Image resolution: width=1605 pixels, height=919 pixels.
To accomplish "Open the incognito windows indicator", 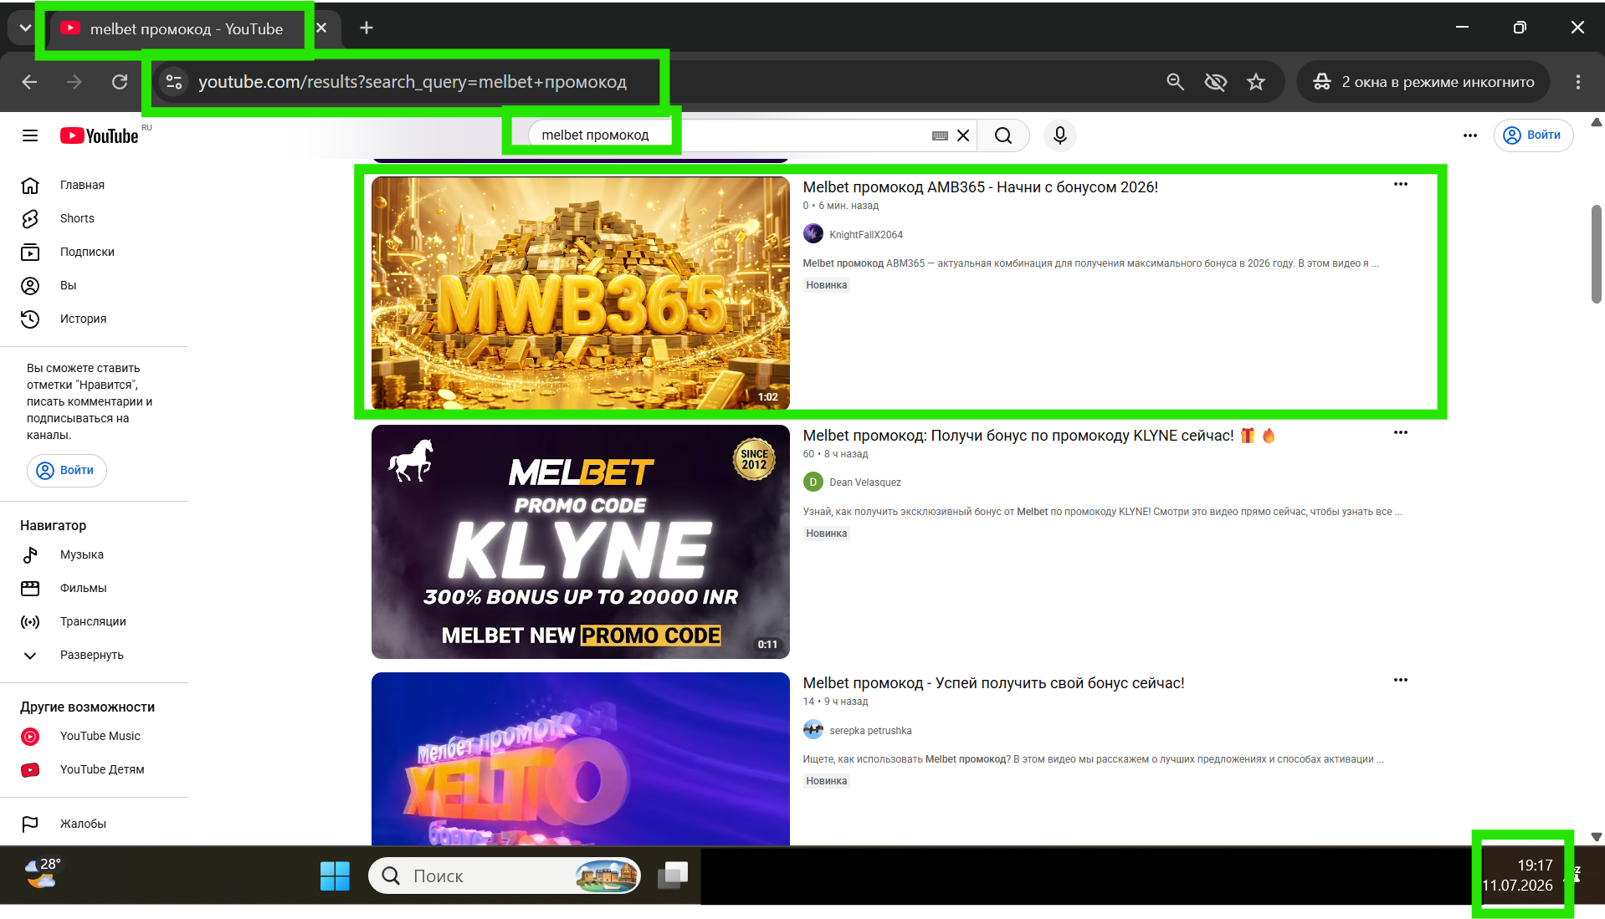I will (1423, 82).
